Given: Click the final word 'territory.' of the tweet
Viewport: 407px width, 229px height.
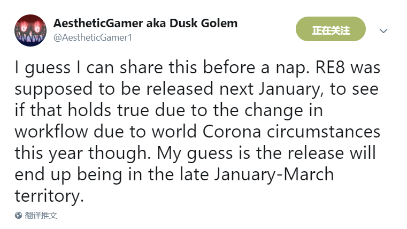Looking at the screenshot, I should pos(49,196).
